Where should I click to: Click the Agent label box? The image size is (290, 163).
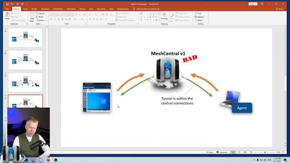coord(242,108)
